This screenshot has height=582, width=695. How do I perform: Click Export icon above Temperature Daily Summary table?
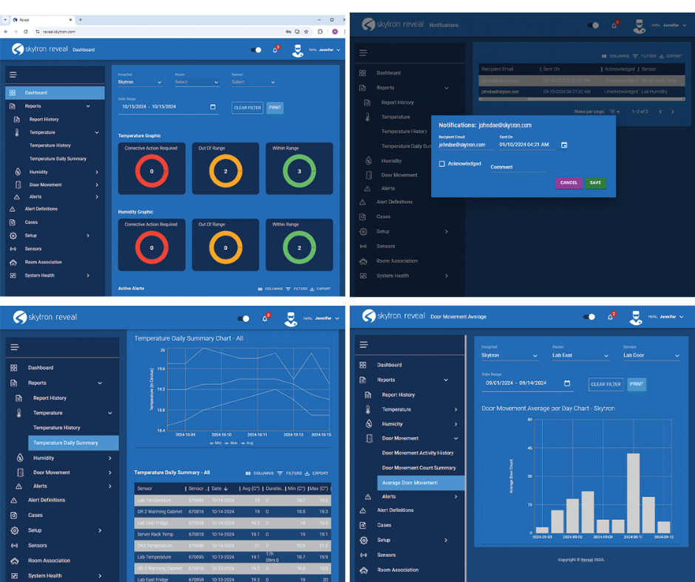(315, 473)
